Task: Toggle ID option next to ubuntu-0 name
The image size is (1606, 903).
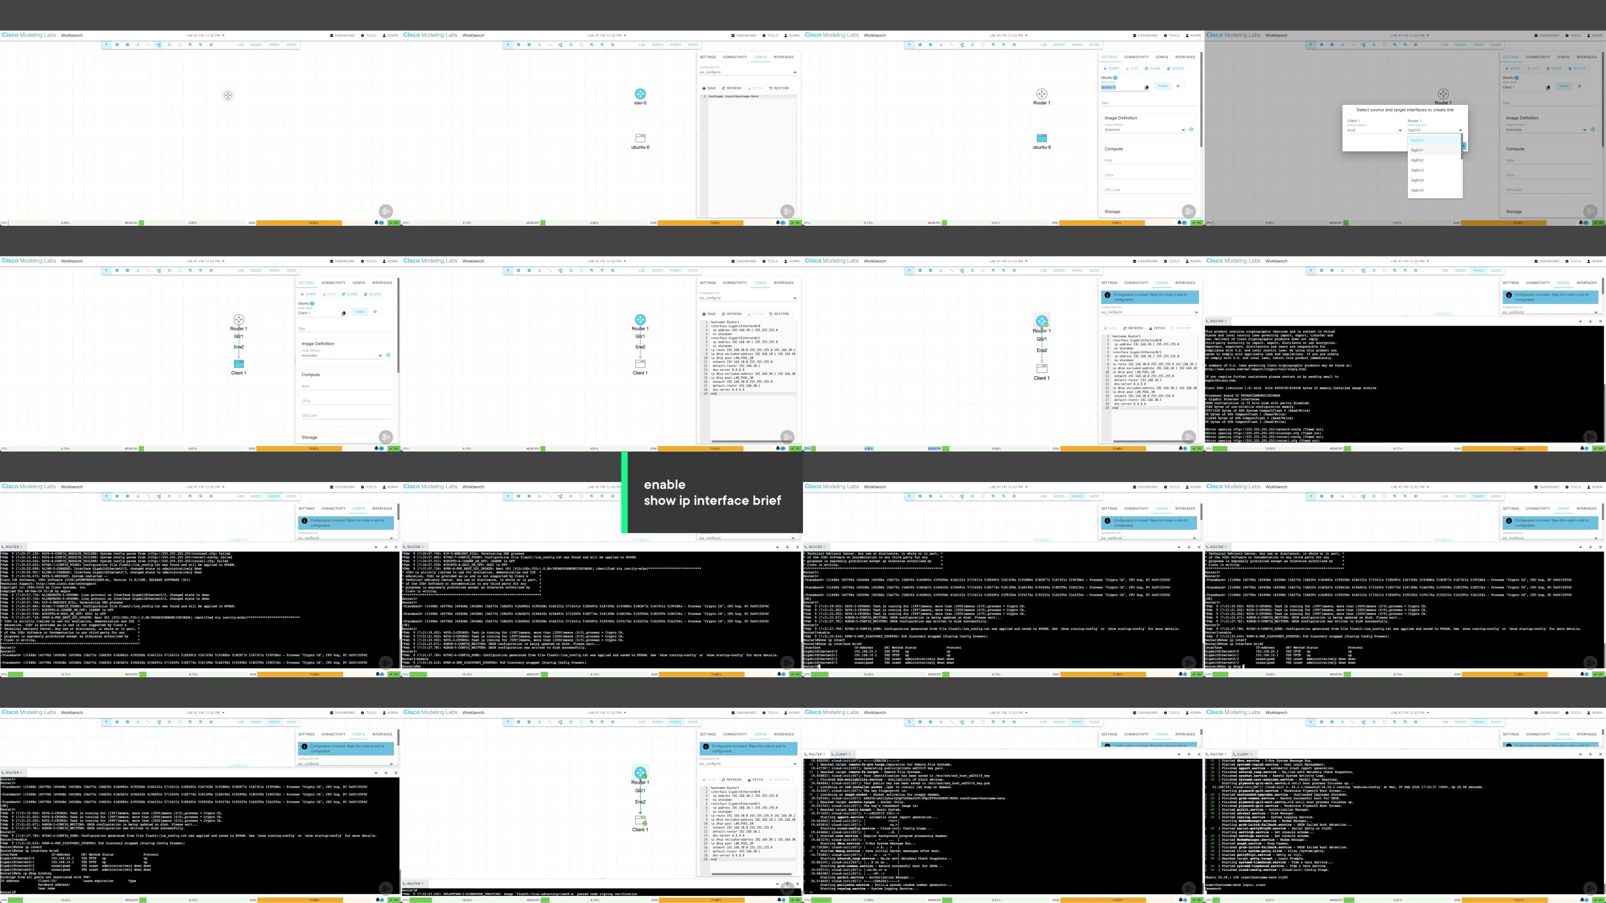Action: pyautogui.click(x=1178, y=86)
